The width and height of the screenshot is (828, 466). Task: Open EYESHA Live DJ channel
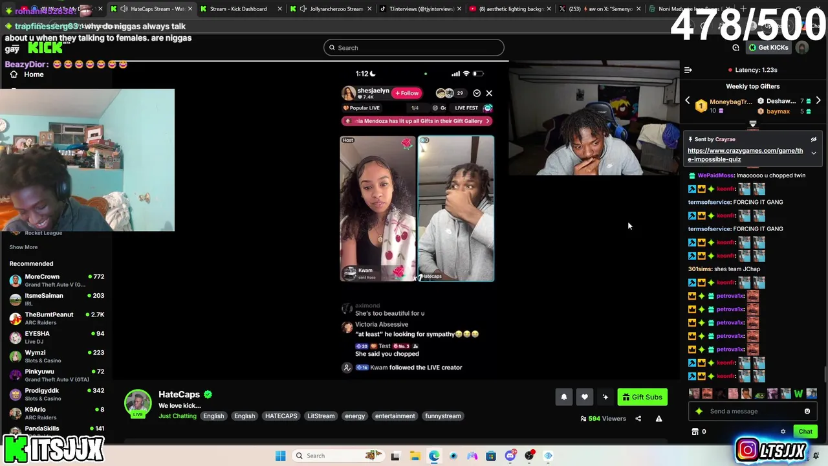click(57, 337)
